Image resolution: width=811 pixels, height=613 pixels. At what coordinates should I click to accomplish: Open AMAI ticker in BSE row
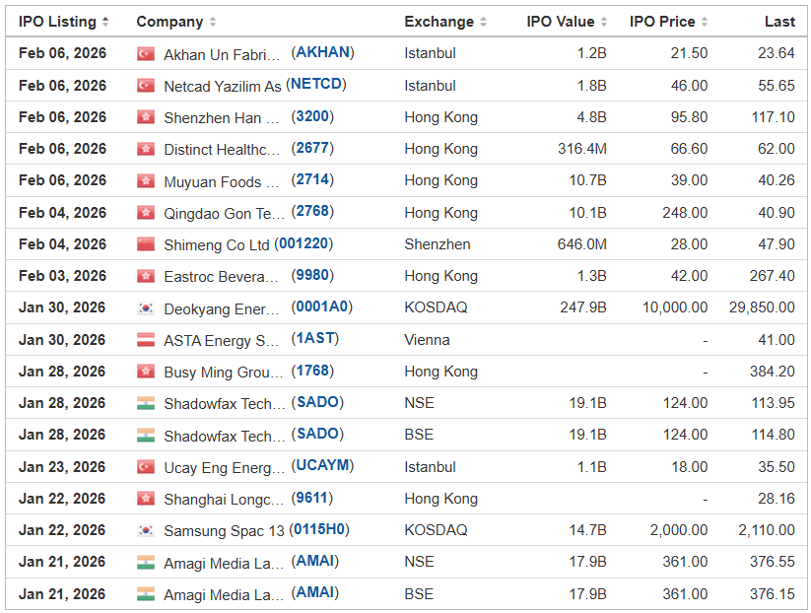click(315, 592)
